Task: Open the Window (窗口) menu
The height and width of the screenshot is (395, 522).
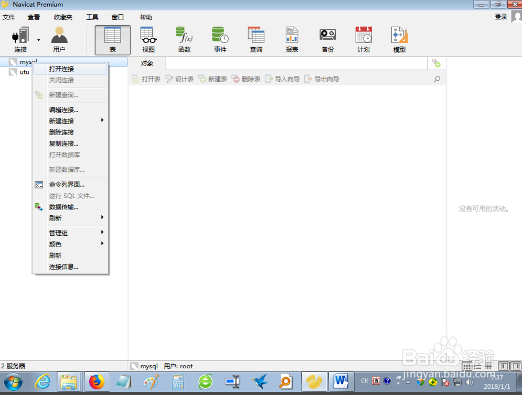Action: (118, 17)
